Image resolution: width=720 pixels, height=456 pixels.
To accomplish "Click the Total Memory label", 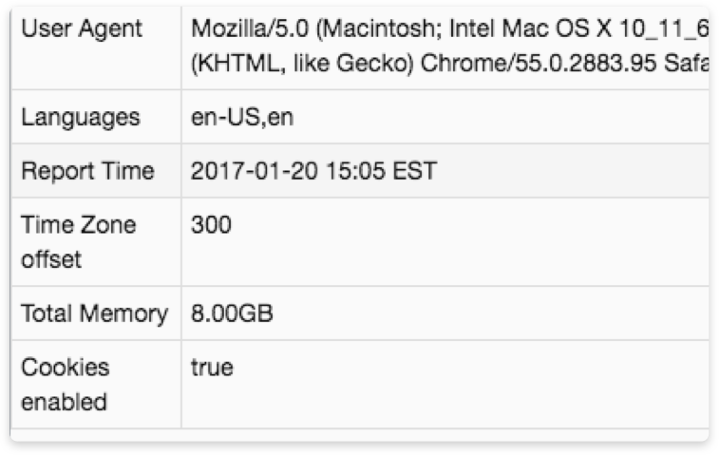I will pyautogui.click(x=94, y=313).
